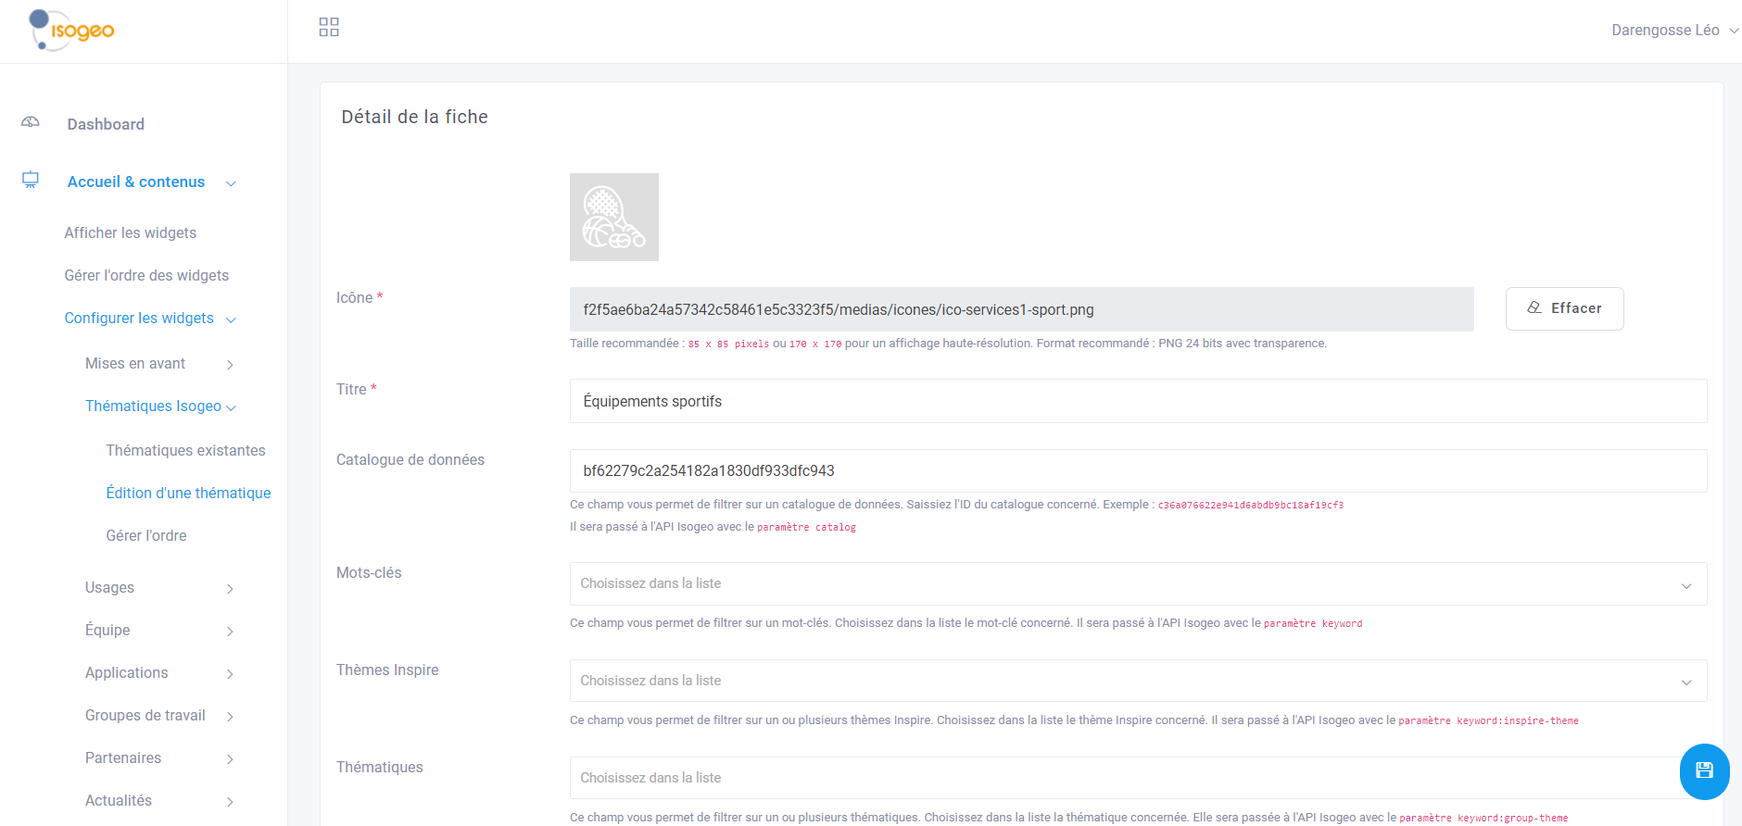Click the Isogeo logo
1742x826 pixels.
pyautogui.click(x=71, y=31)
